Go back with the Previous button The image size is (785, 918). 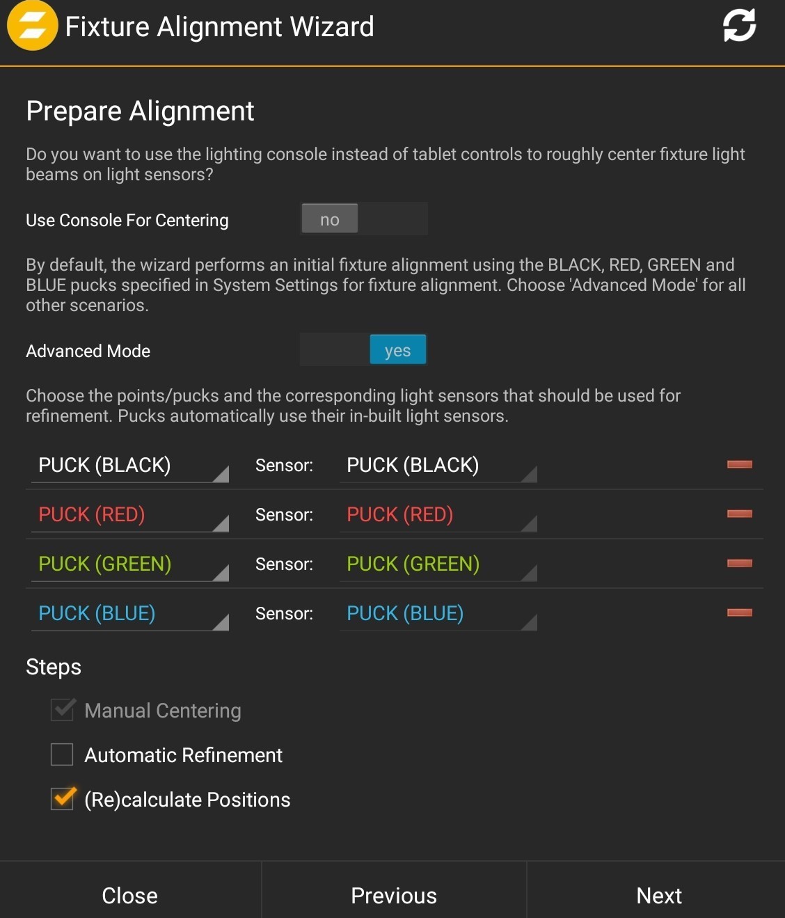pyautogui.click(x=394, y=895)
